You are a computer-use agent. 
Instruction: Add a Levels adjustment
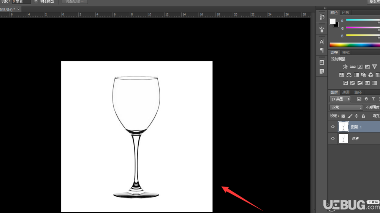tap(353, 66)
